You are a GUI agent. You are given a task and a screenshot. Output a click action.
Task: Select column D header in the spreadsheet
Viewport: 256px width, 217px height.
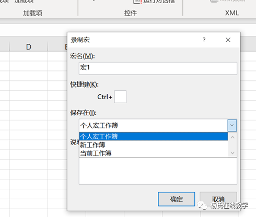[29, 47]
